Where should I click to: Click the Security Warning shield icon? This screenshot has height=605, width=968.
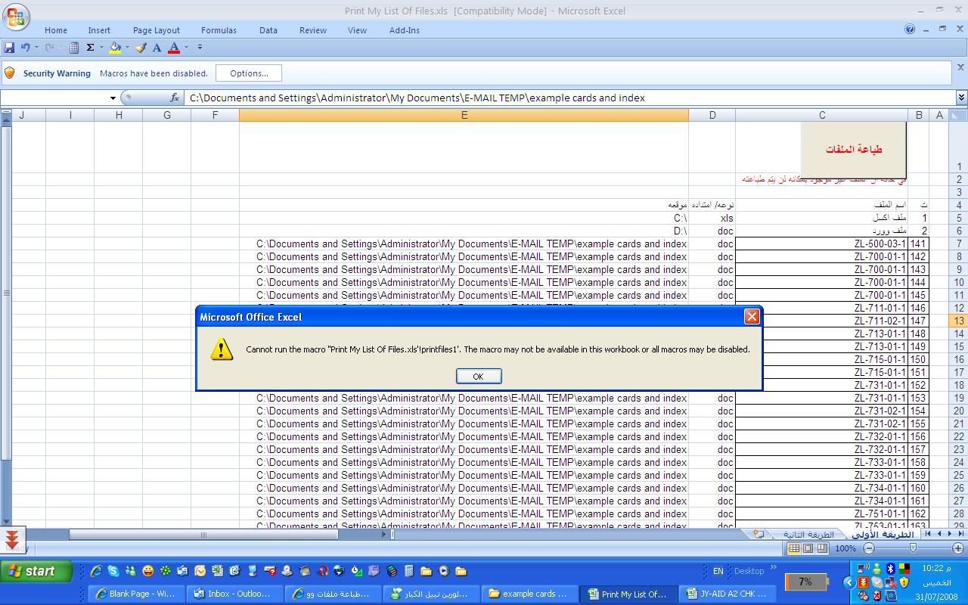(10, 73)
